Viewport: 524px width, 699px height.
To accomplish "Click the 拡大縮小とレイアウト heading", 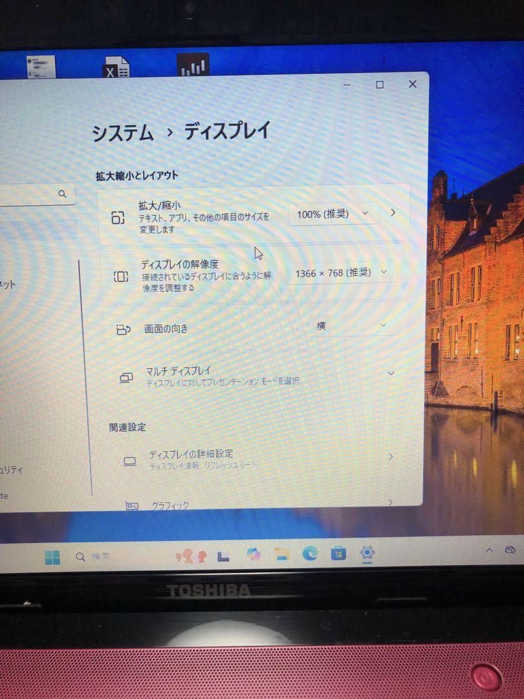I will tap(136, 175).
